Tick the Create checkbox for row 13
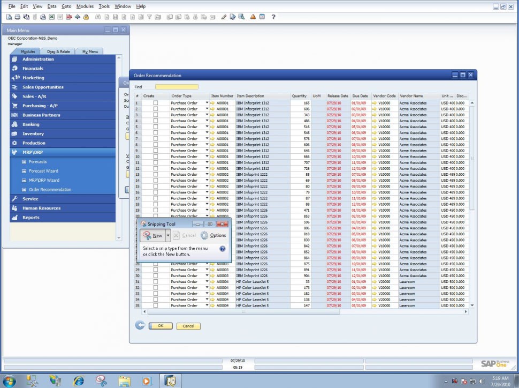519x388 pixels. [x=156, y=175]
